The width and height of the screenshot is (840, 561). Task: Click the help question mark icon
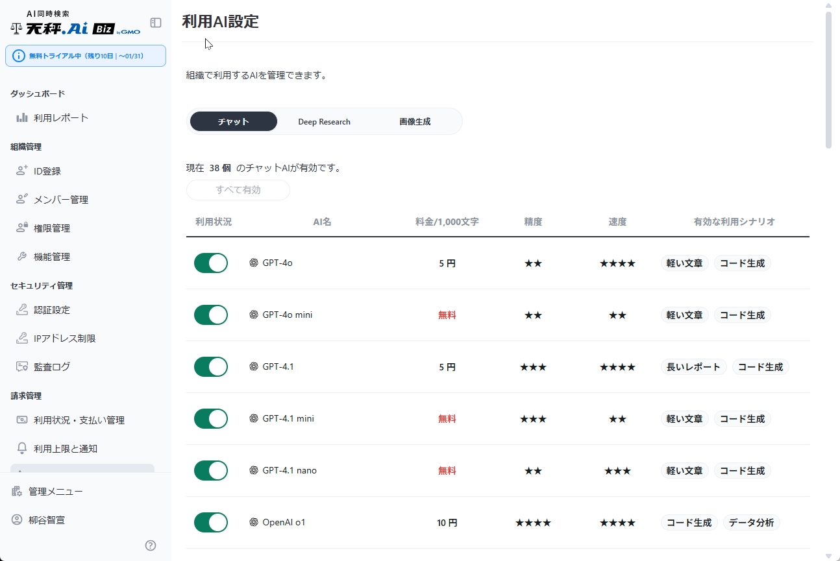151,545
